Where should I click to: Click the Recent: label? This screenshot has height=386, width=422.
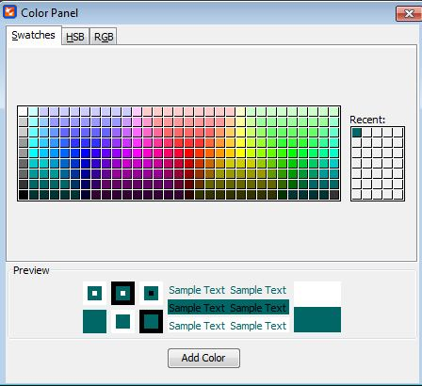click(x=367, y=120)
